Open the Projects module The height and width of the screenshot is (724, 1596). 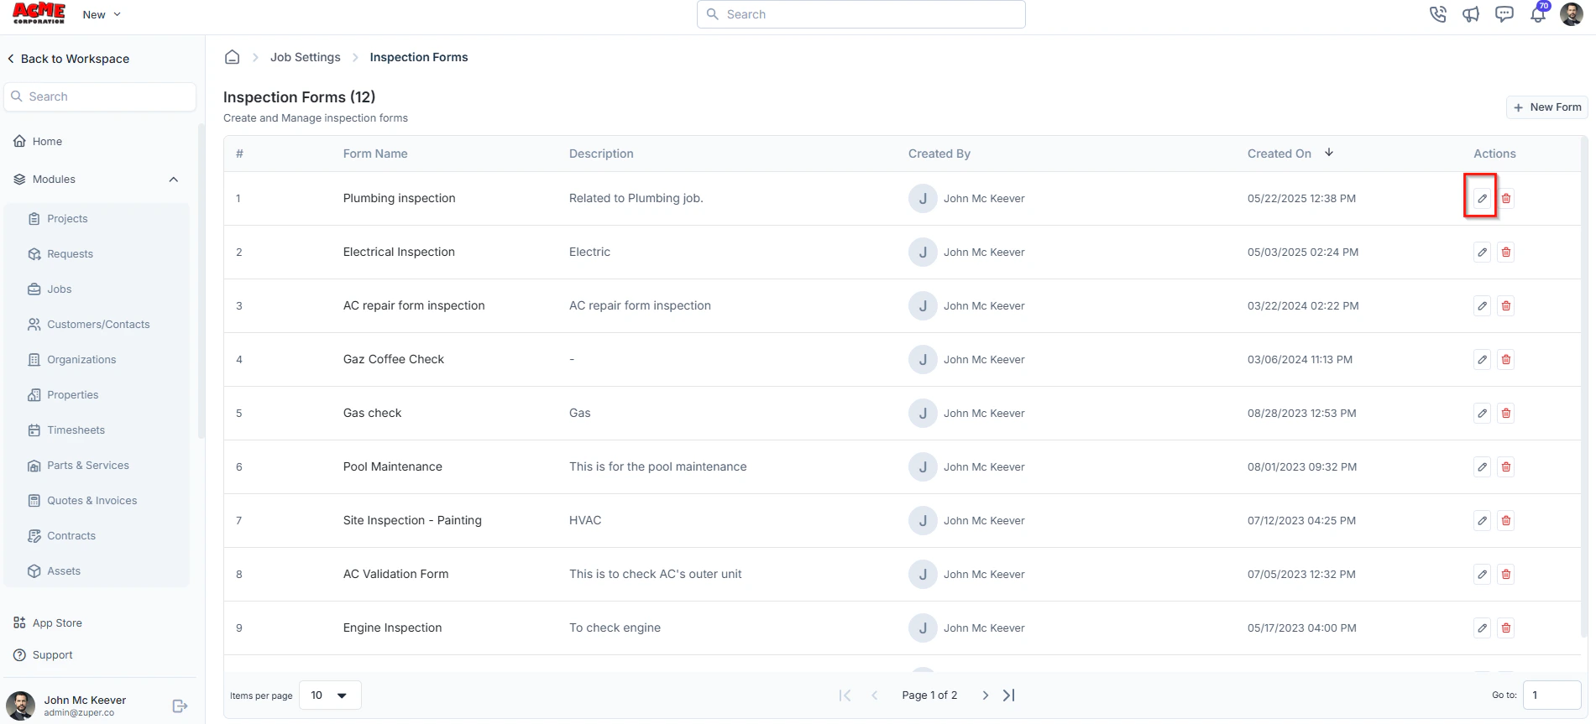(67, 219)
